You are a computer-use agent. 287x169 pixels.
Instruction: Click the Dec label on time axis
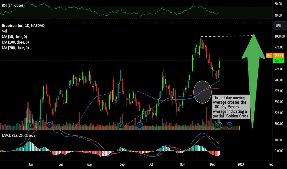click(x=212, y=164)
